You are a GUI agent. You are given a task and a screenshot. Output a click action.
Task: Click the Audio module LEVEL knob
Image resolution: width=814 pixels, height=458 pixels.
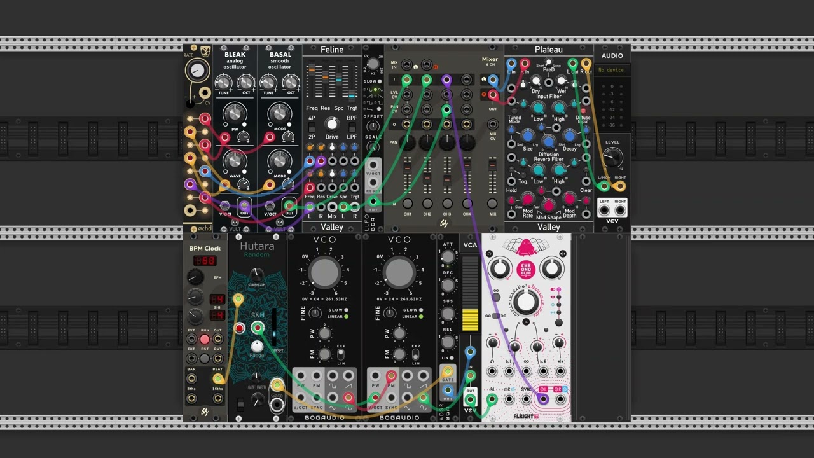(x=612, y=156)
